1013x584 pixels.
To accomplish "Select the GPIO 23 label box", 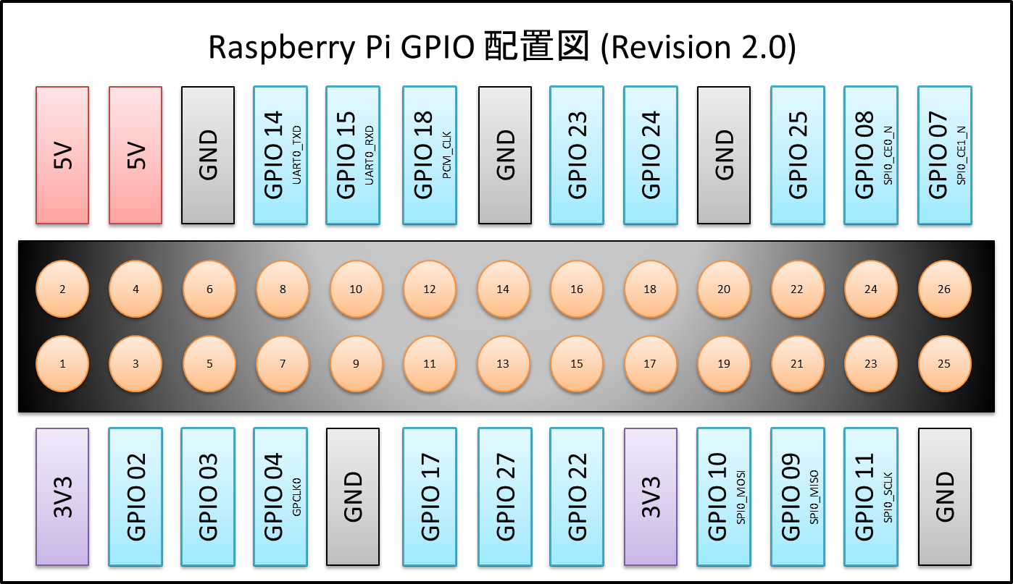I will click(x=577, y=155).
